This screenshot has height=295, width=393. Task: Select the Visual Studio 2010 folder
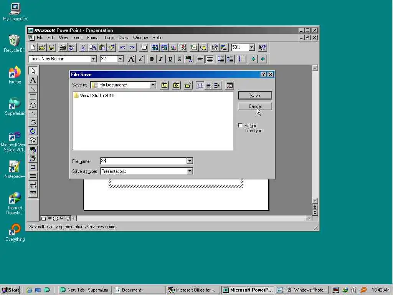pos(94,96)
